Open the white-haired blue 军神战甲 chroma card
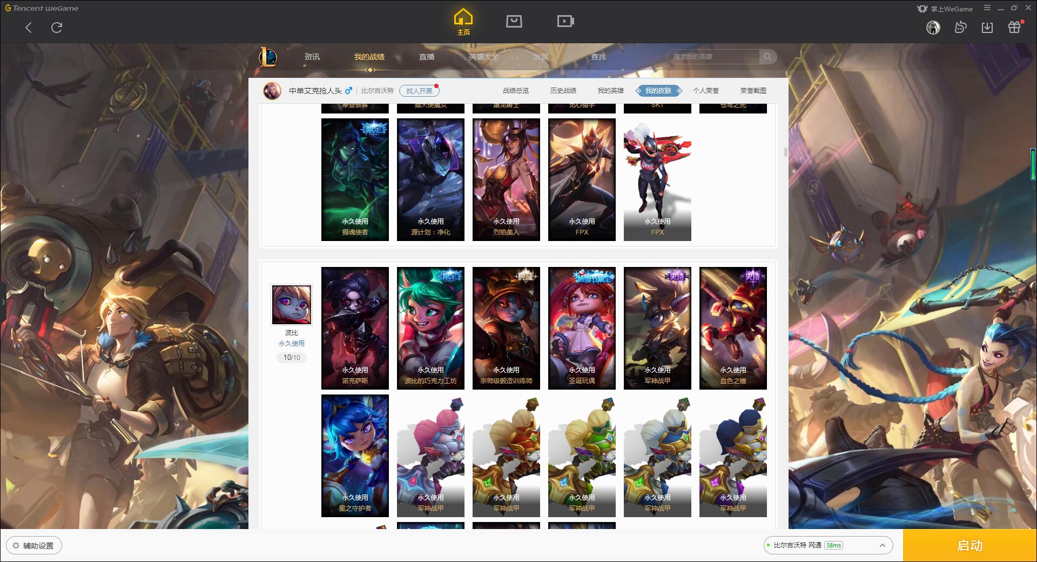The width and height of the screenshot is (1037, 562). pyautogui.click(x=657, y=456)
